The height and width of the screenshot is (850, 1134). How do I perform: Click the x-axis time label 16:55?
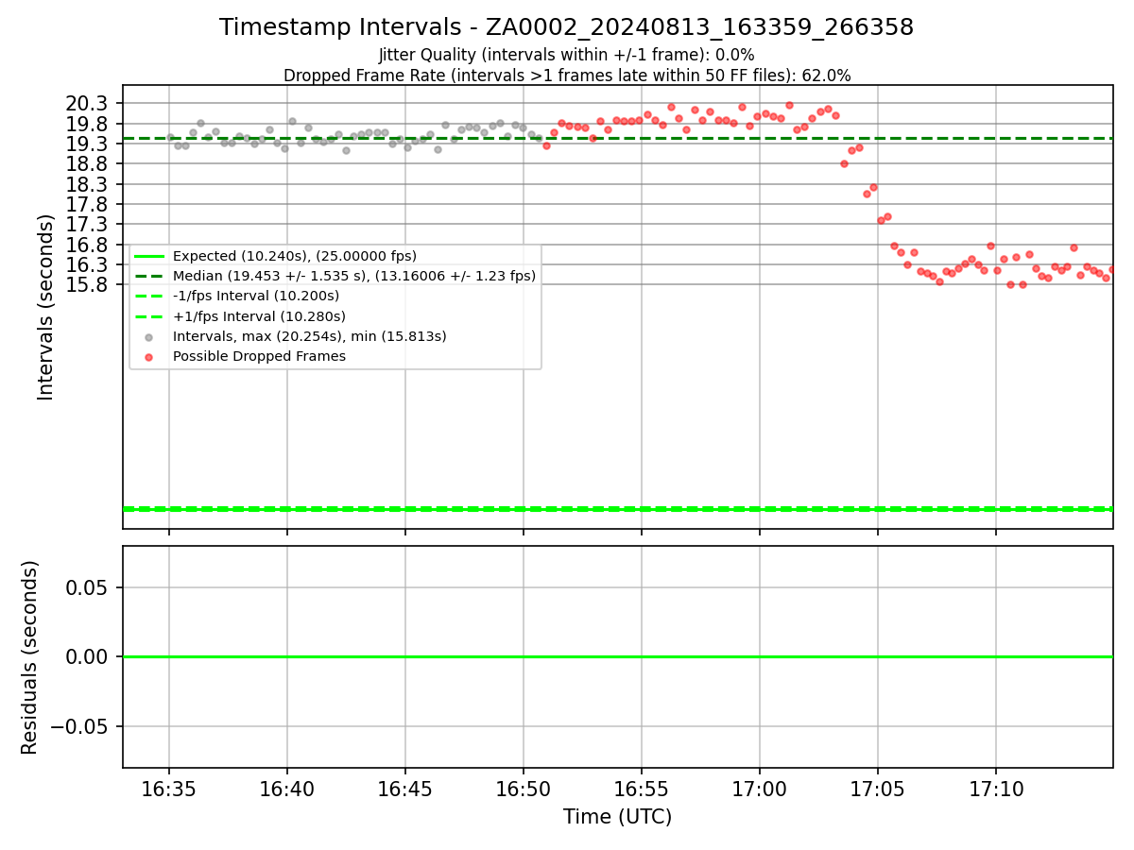pyautogui.click(x=642, y=789)
